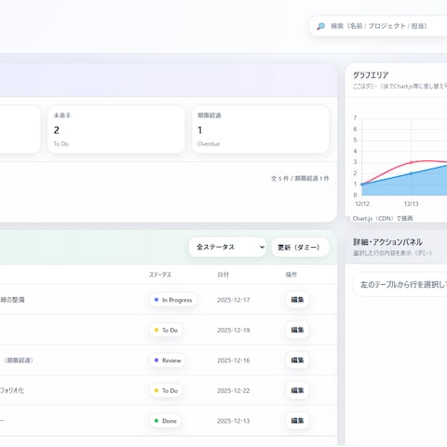Edit the 2025-12-19 To Do row
The width and height of the screenshot is (447, 447).
297,330
